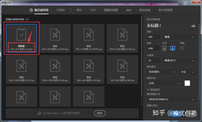The width and height of the screenshot is (202, 122).
Task: Set landscape orientation icon
Action: pos(173,48)
